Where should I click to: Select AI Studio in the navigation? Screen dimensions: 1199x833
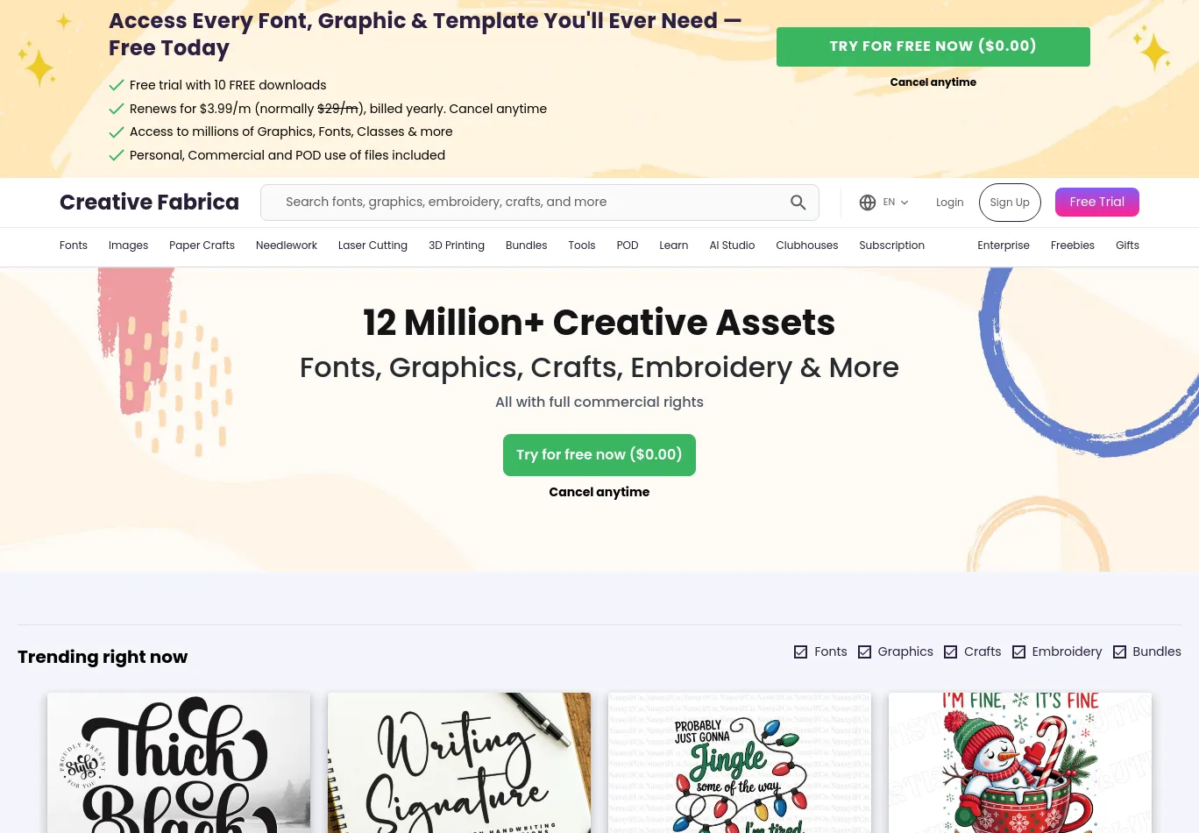click(732, 246)
